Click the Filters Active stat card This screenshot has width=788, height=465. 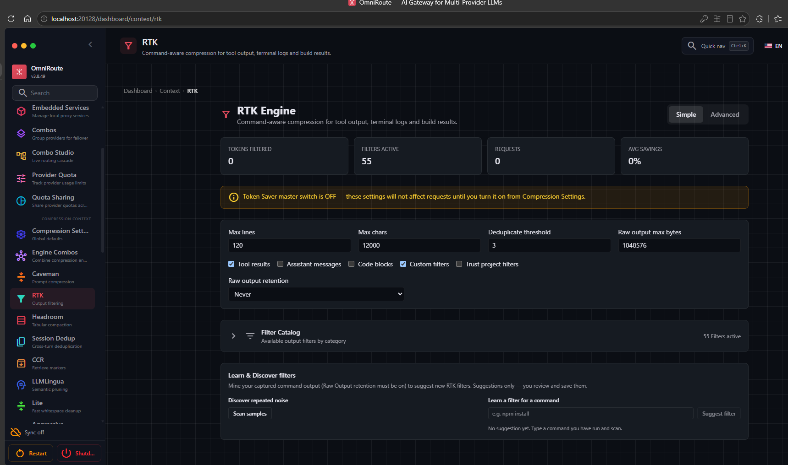point(418,156)
